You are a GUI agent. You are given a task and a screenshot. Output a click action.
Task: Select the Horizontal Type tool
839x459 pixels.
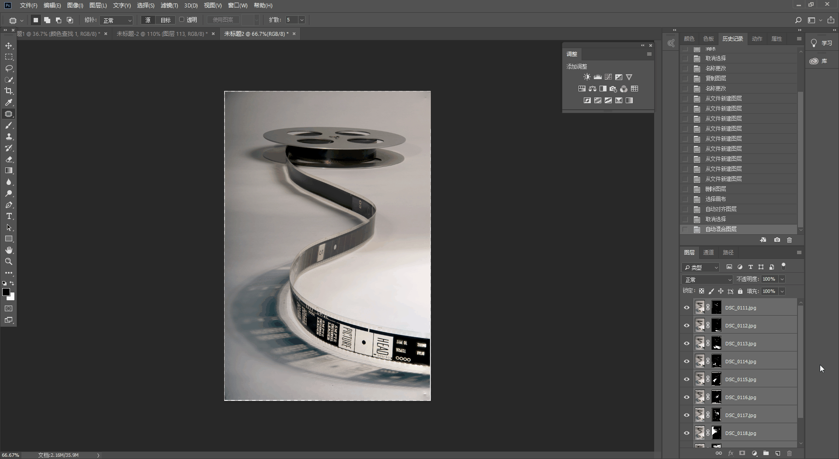(9, 216)
